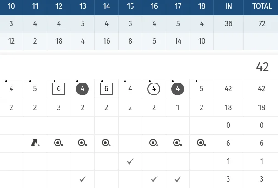Screen dimensions: 278x188
Task: Click the squared score 6 on hole 12
Action: pyautogui.click(x=59, y=89)
